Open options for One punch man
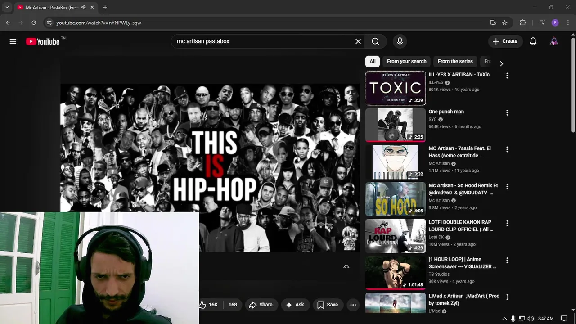The image size is (576, 324). tap(507, 112)
